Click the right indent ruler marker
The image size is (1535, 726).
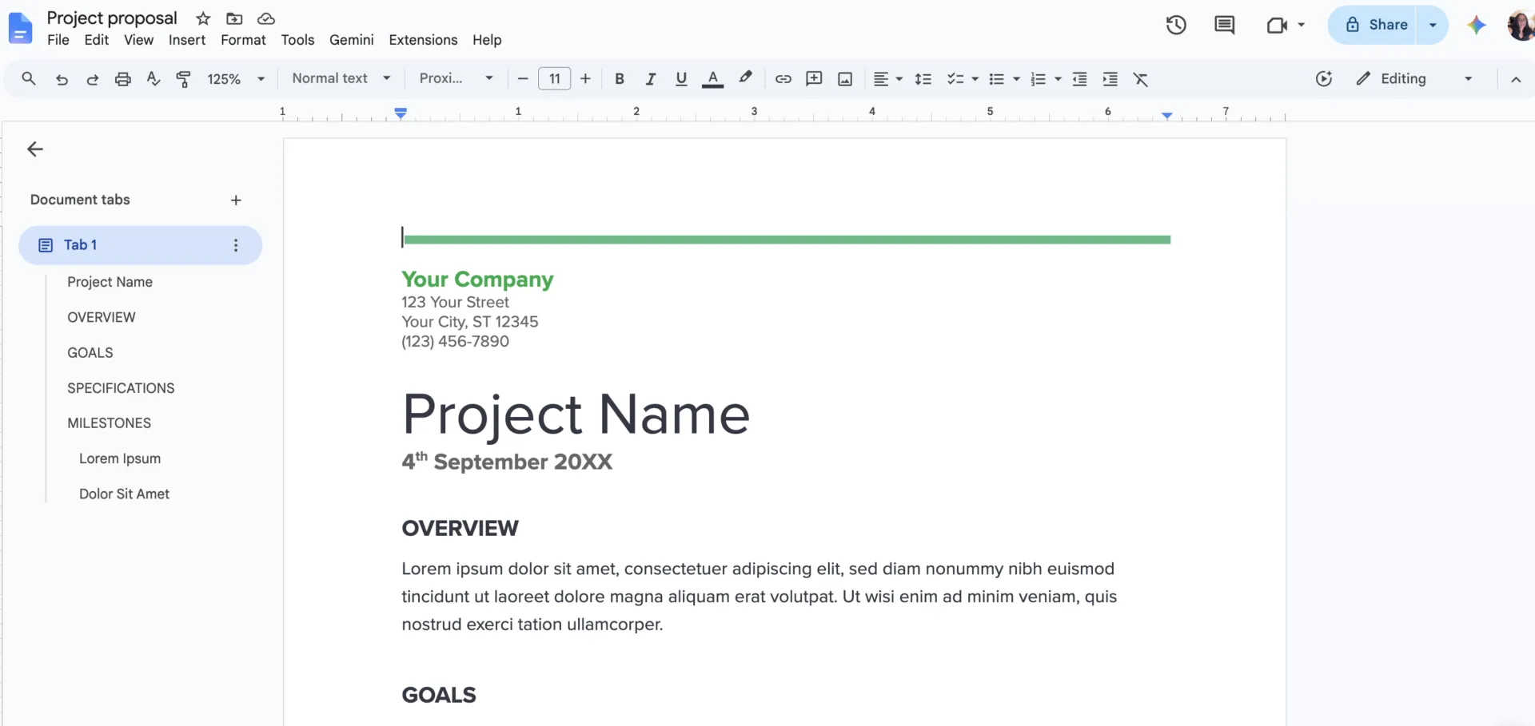click(x=1167, y=116)
